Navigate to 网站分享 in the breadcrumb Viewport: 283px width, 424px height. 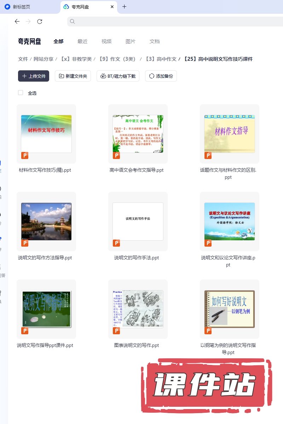44,59
